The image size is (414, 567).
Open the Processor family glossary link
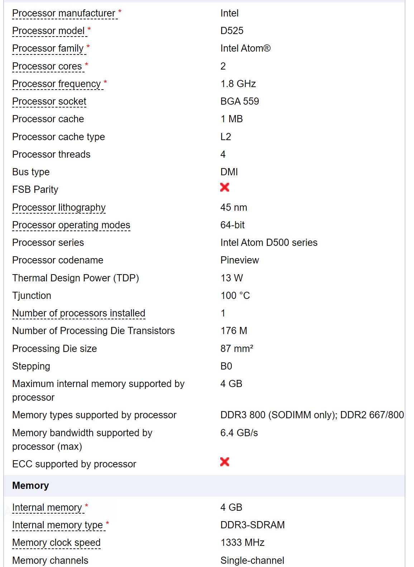coord(48,48)
